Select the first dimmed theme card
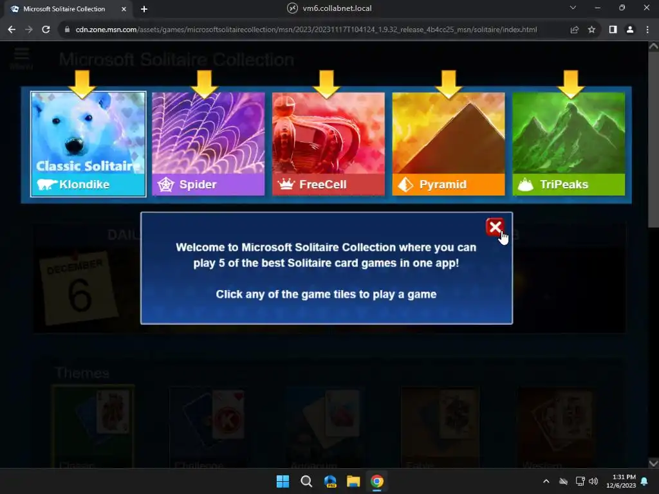The width and height of the screenshot is (659, 494). (x=93, y=427)
